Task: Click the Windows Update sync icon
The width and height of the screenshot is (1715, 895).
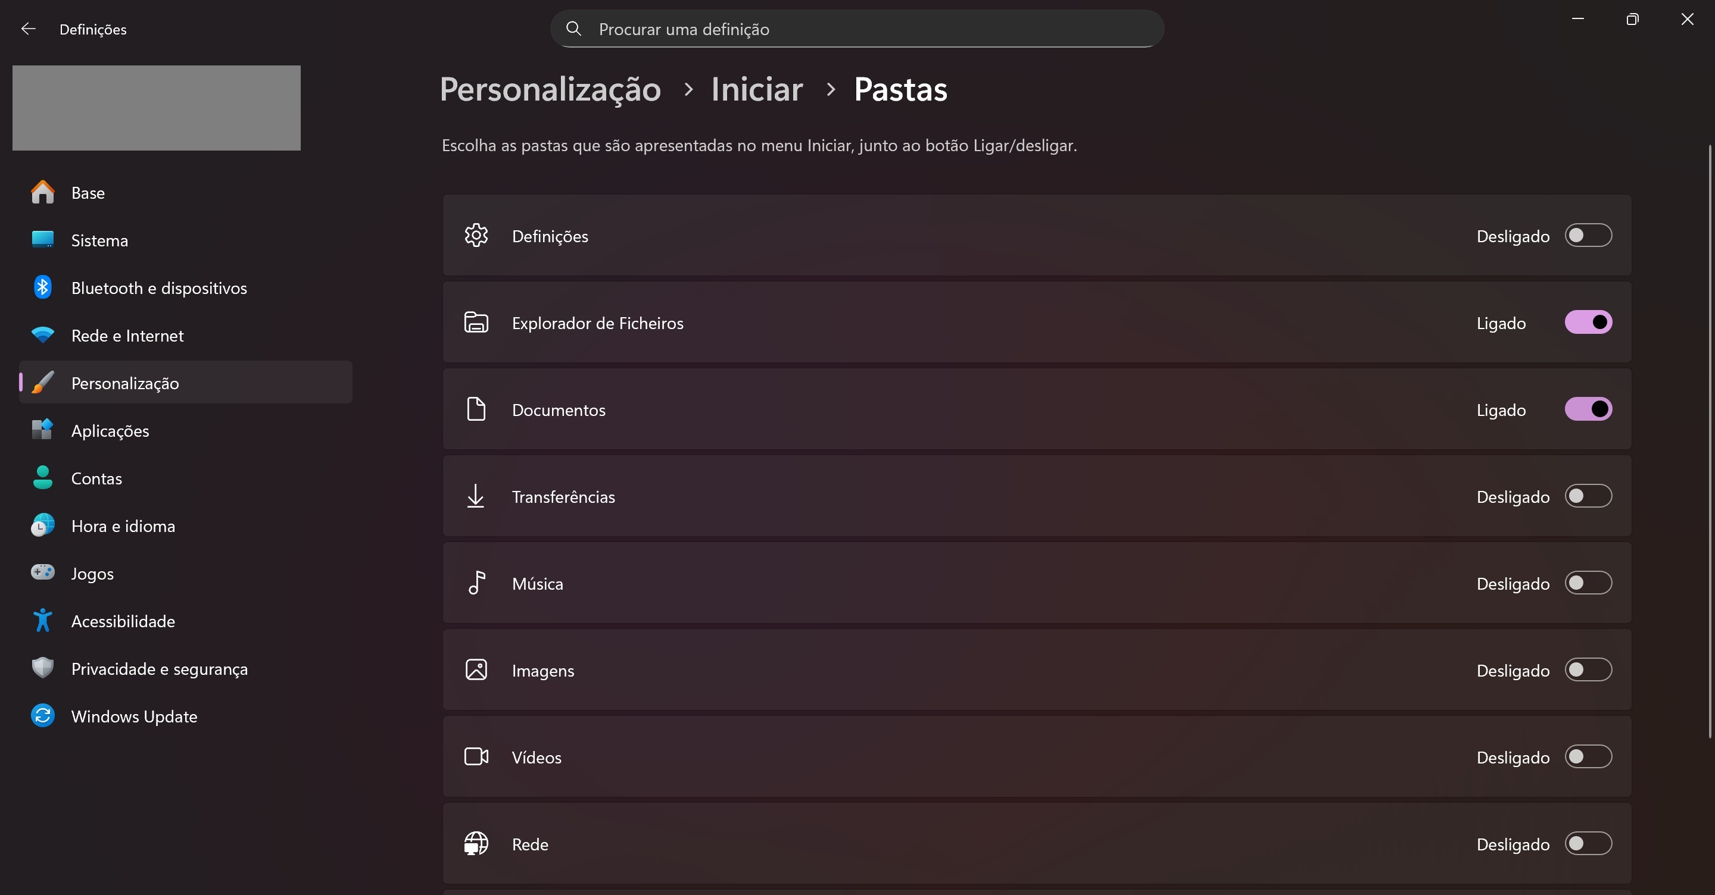Action: point(43,716)
